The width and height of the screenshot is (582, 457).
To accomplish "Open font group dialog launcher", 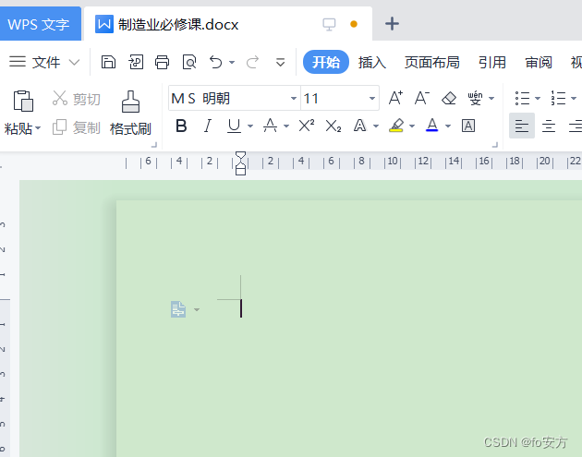I will click(x=495, y=145).
